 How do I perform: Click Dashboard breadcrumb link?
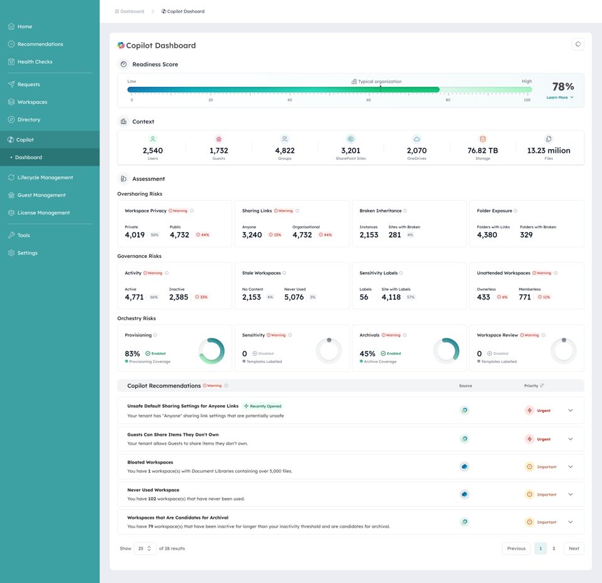130,11
